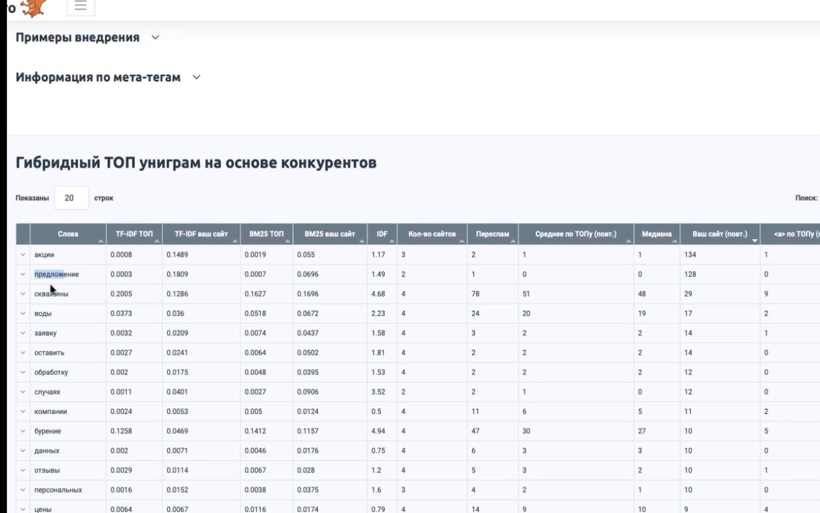Viewport: 820px width, 513px height.
Task: Expand the row for предложение
Action: coord(23,274)
